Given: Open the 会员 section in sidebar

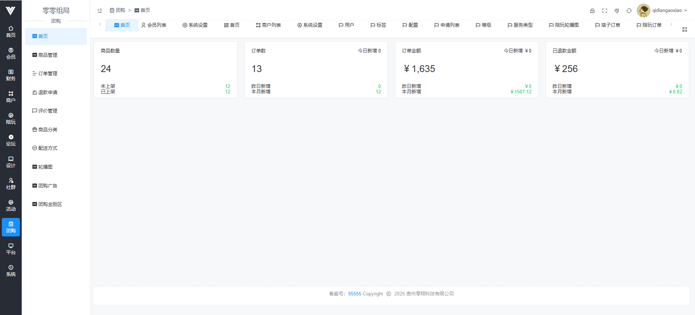Looking at the screenshot, I should 11,54.
